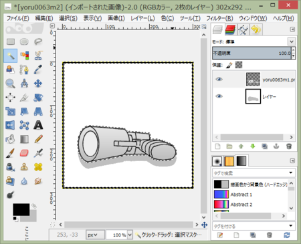The image size is (301, 244).
Task: Select the Ellipse Select tool
Action: 24,41
